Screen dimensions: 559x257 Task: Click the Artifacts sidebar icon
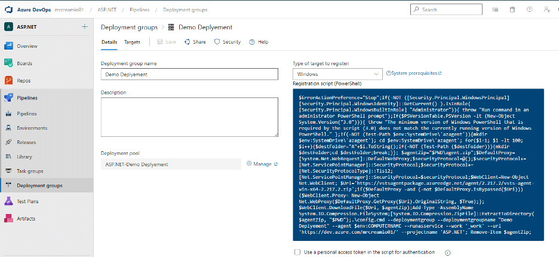point(9,219)
